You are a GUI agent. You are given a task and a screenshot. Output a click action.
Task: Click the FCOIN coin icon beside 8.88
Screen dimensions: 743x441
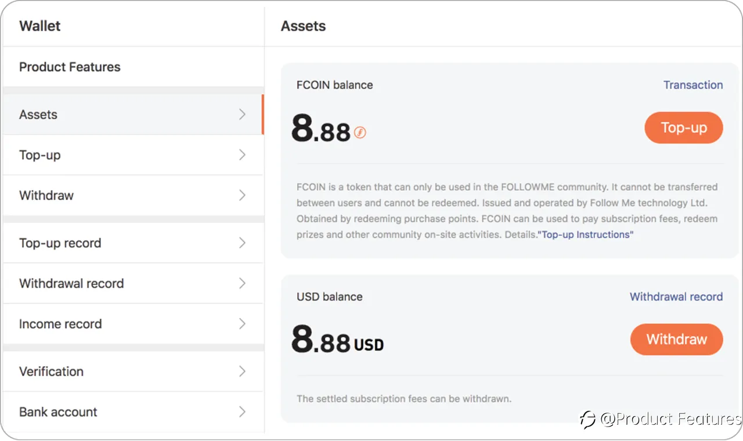click(360, 133)
